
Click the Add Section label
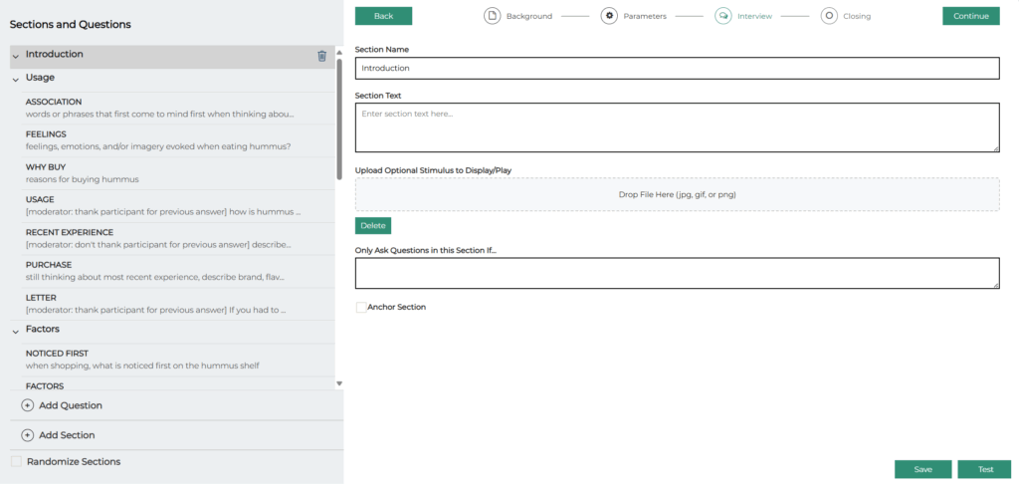(67, 435)
